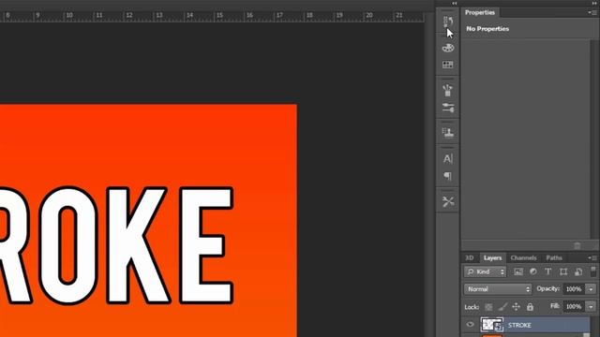The width and height of the screenshot is (600, 337).
Task: Click the trash icon in Properties panel
Action: point(577,245)
